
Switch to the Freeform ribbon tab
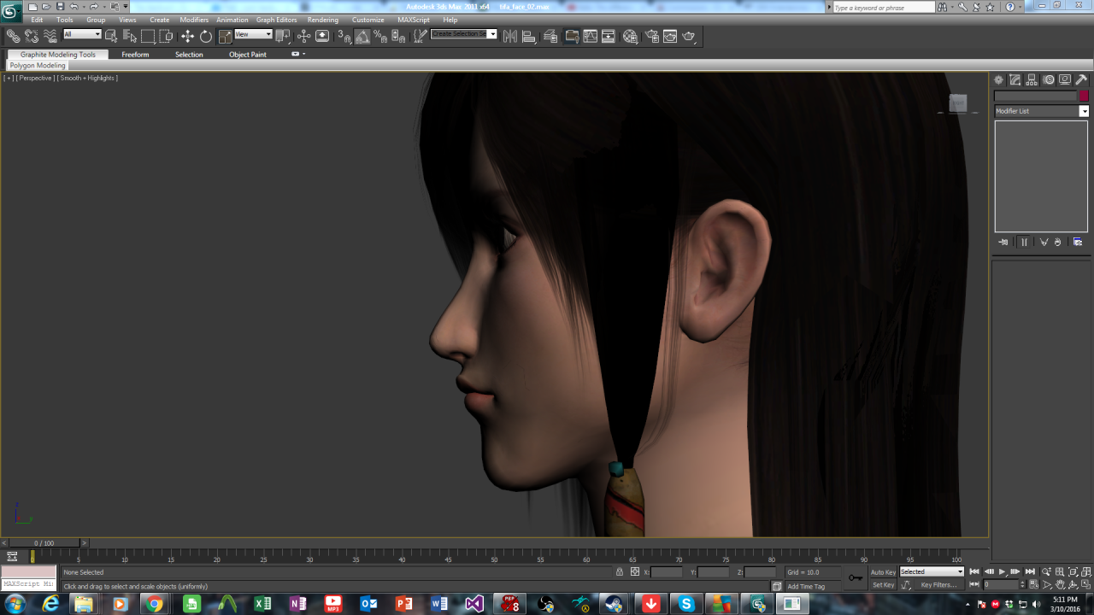tap(135, 55)
